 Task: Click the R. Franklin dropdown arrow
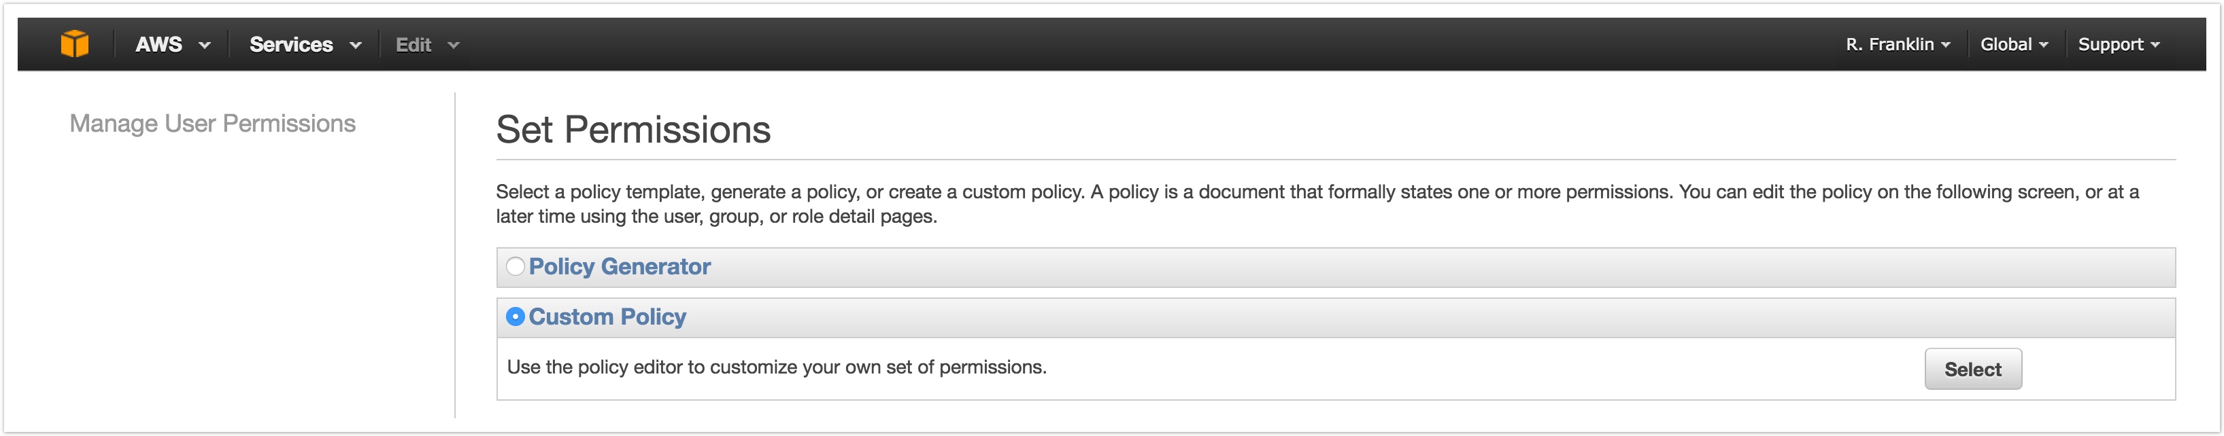click(1947, 46)
